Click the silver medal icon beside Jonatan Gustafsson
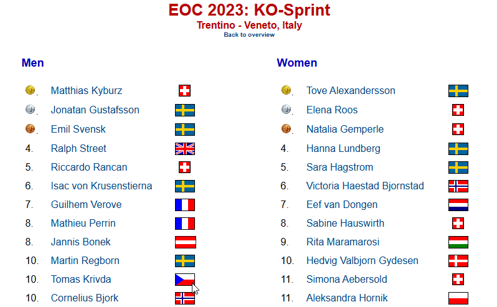The image size is (497, 307). click(30, 110)
